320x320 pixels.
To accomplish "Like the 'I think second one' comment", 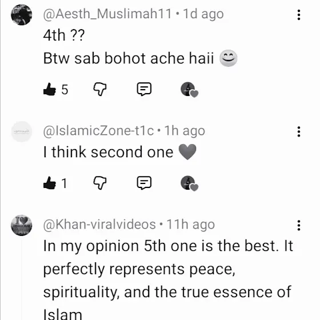I will click(49, 183).
